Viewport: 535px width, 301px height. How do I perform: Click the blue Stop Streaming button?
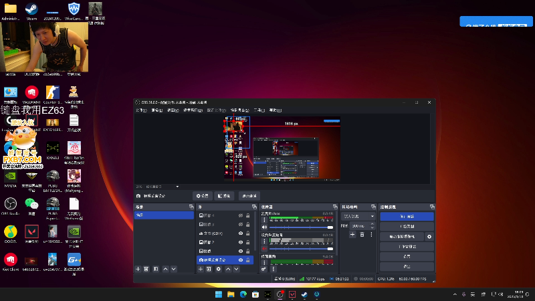click(x=407, y=216)
